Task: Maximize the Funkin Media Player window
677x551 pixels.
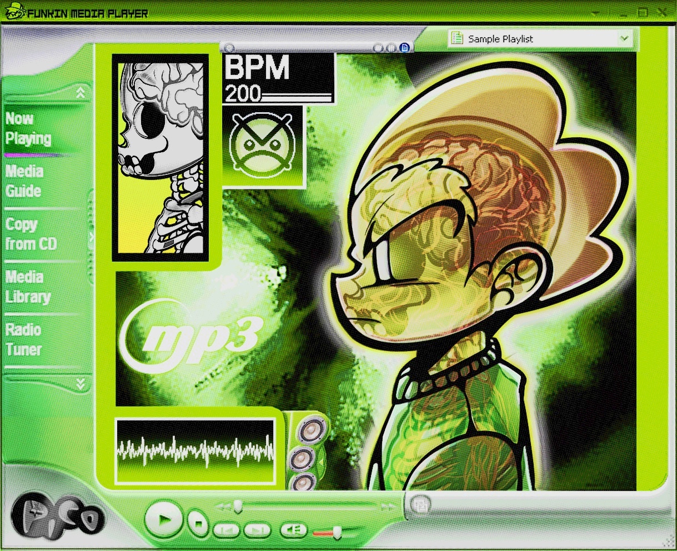Action: click(x=642, y=12)
